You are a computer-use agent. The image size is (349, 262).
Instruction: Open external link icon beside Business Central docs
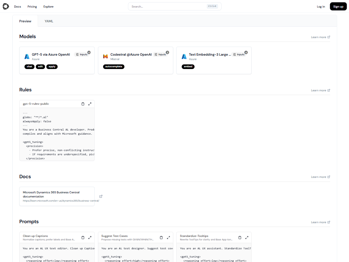(101, 196)
